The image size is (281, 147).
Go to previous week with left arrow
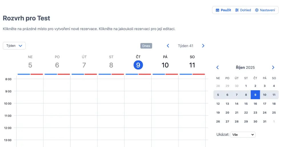[168, 46]
